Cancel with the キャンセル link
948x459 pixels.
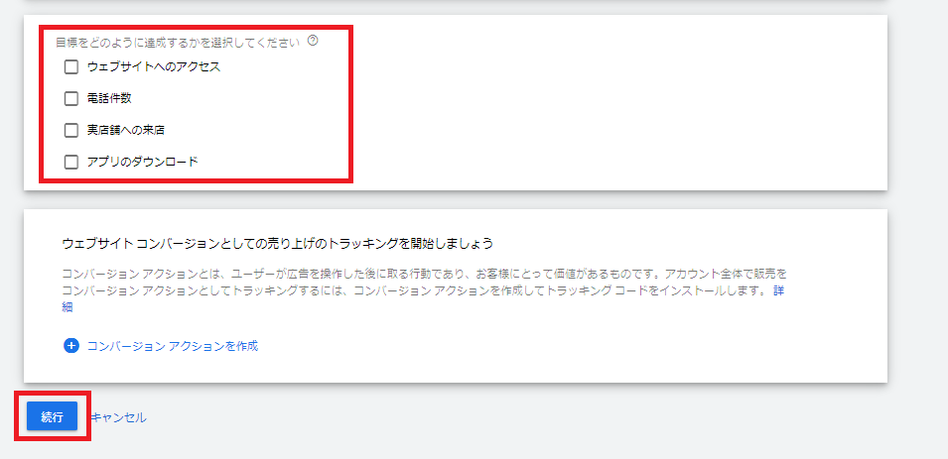tap(118, 417)
